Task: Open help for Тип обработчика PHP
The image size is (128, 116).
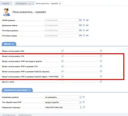Action: pyautogui.click(x=84, y=102)
